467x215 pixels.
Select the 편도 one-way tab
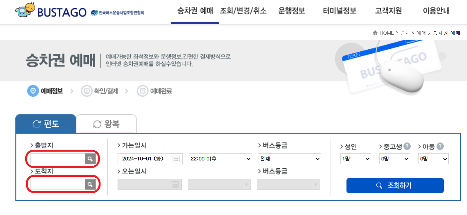[46, 123]
